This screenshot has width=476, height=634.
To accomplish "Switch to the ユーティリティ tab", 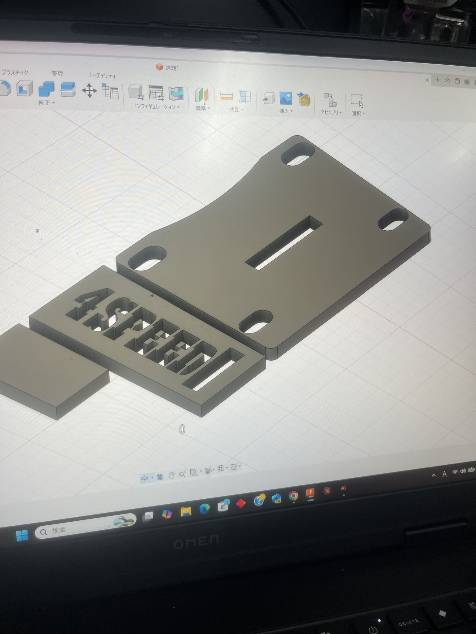I will coord(102,76).
